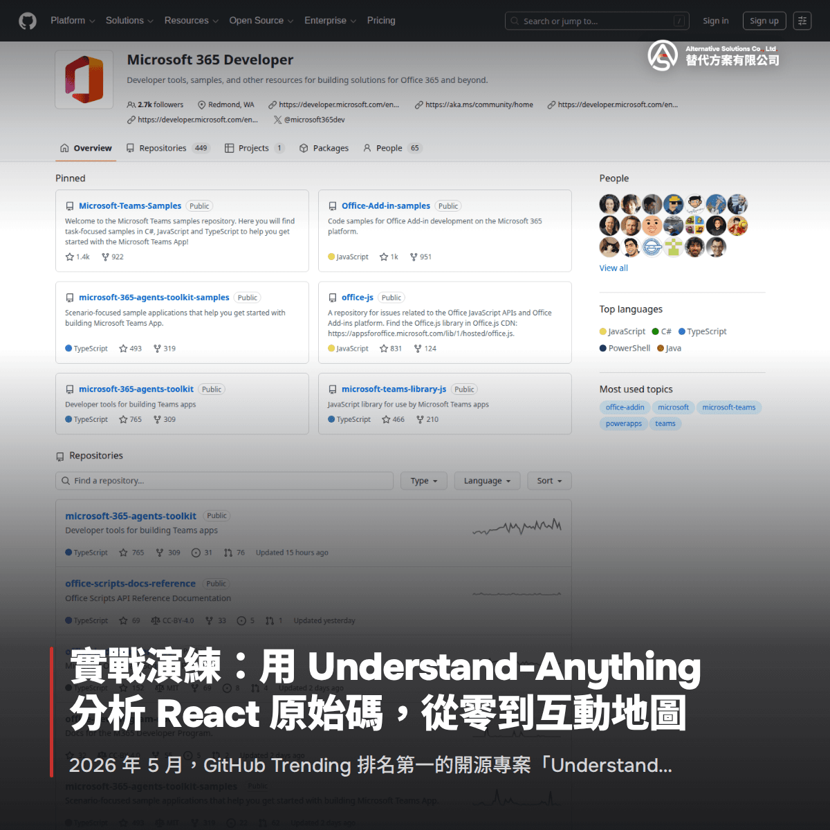The image size is (830, 830).
Task: Click fork count 319 on agents-toolkit-samples card
Action: click(165, 349)
